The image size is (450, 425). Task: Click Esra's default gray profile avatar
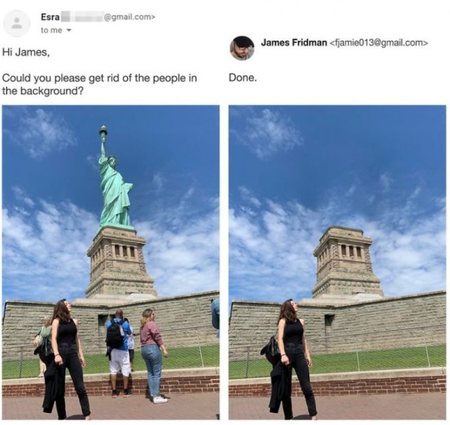(17, 24)
